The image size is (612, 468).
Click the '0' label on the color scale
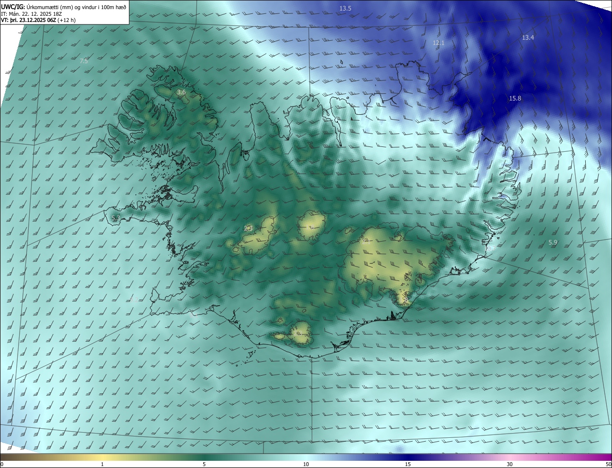pos(2,465)
